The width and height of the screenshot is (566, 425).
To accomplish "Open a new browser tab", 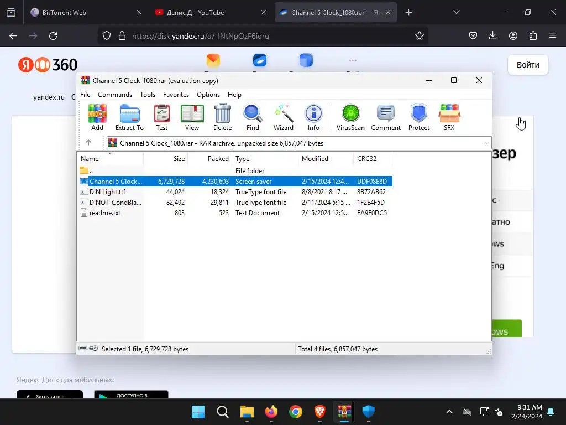I will click(408, 13).
